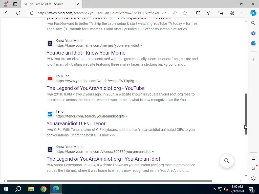Open Windows Start menu
The image size is (259, 194).
[6, 189]
